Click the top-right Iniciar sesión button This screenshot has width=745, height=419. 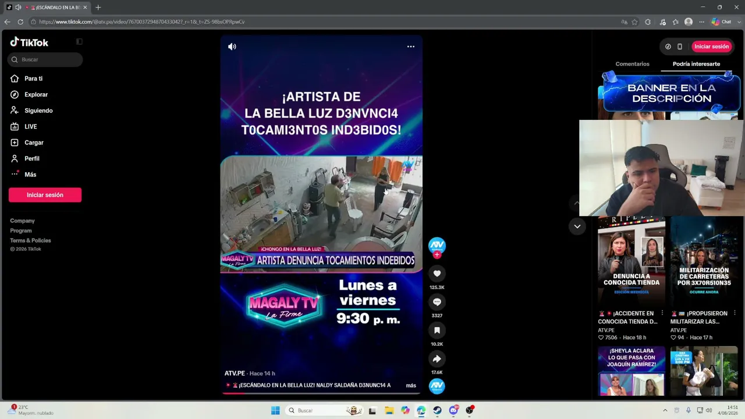point(711,47)
